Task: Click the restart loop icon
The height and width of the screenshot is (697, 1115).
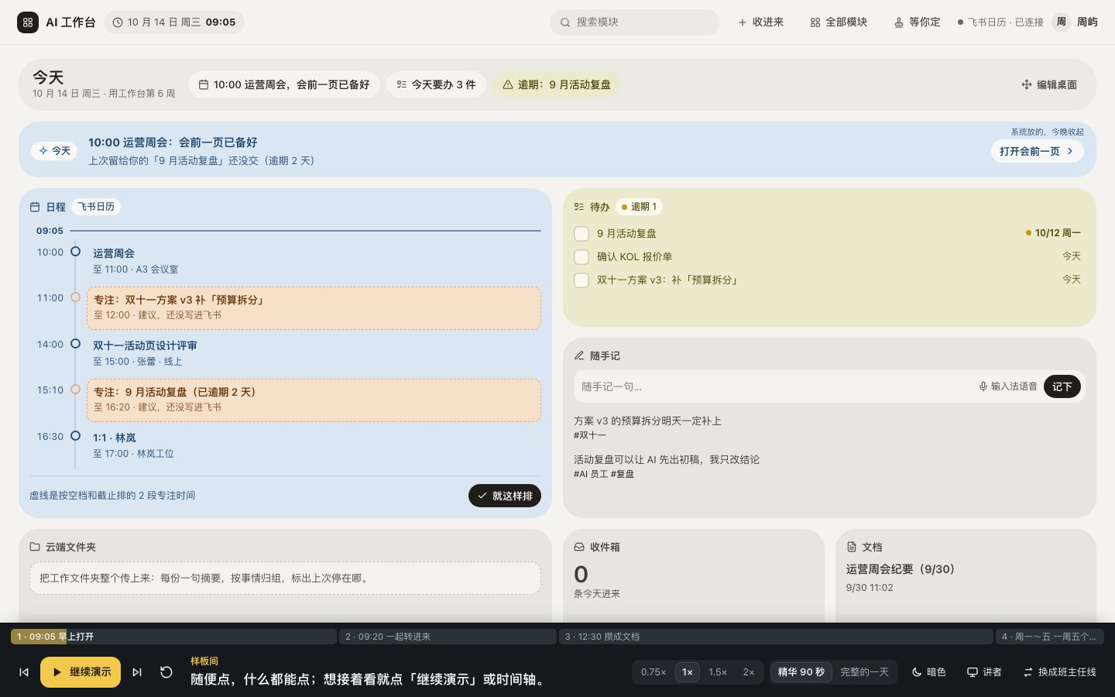Action: [x=166, y=672]
